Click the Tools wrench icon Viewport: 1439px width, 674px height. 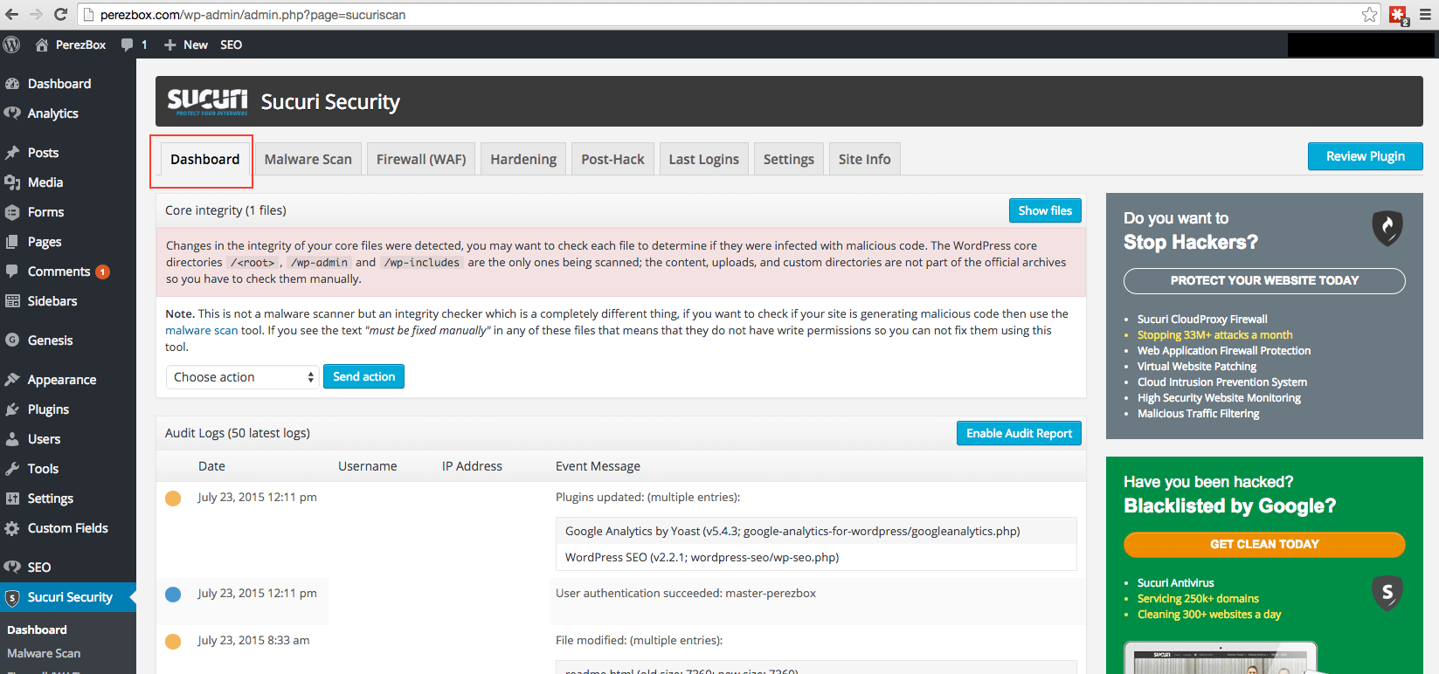pos(12,469)
